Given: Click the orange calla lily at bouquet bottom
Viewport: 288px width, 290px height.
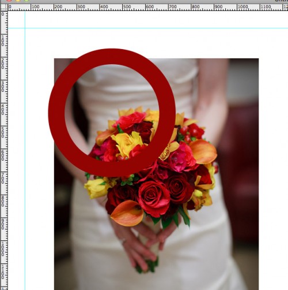Looking at the screenshot, I should 127,213.
